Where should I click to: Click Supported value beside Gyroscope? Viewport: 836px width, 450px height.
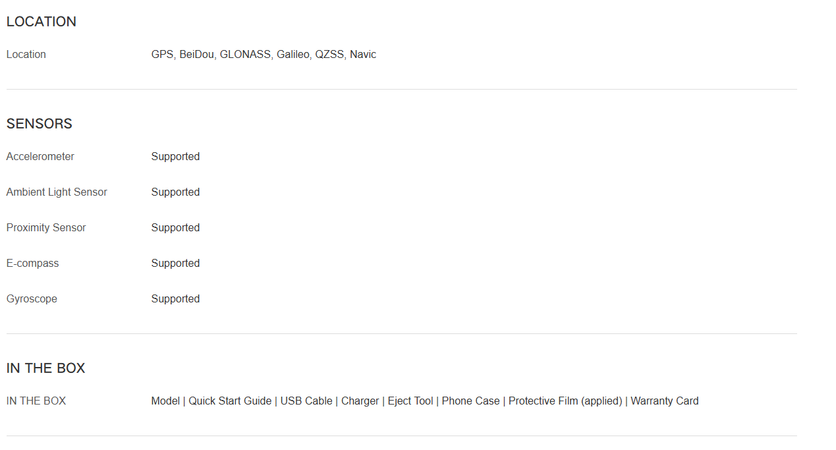coord(175,299)
